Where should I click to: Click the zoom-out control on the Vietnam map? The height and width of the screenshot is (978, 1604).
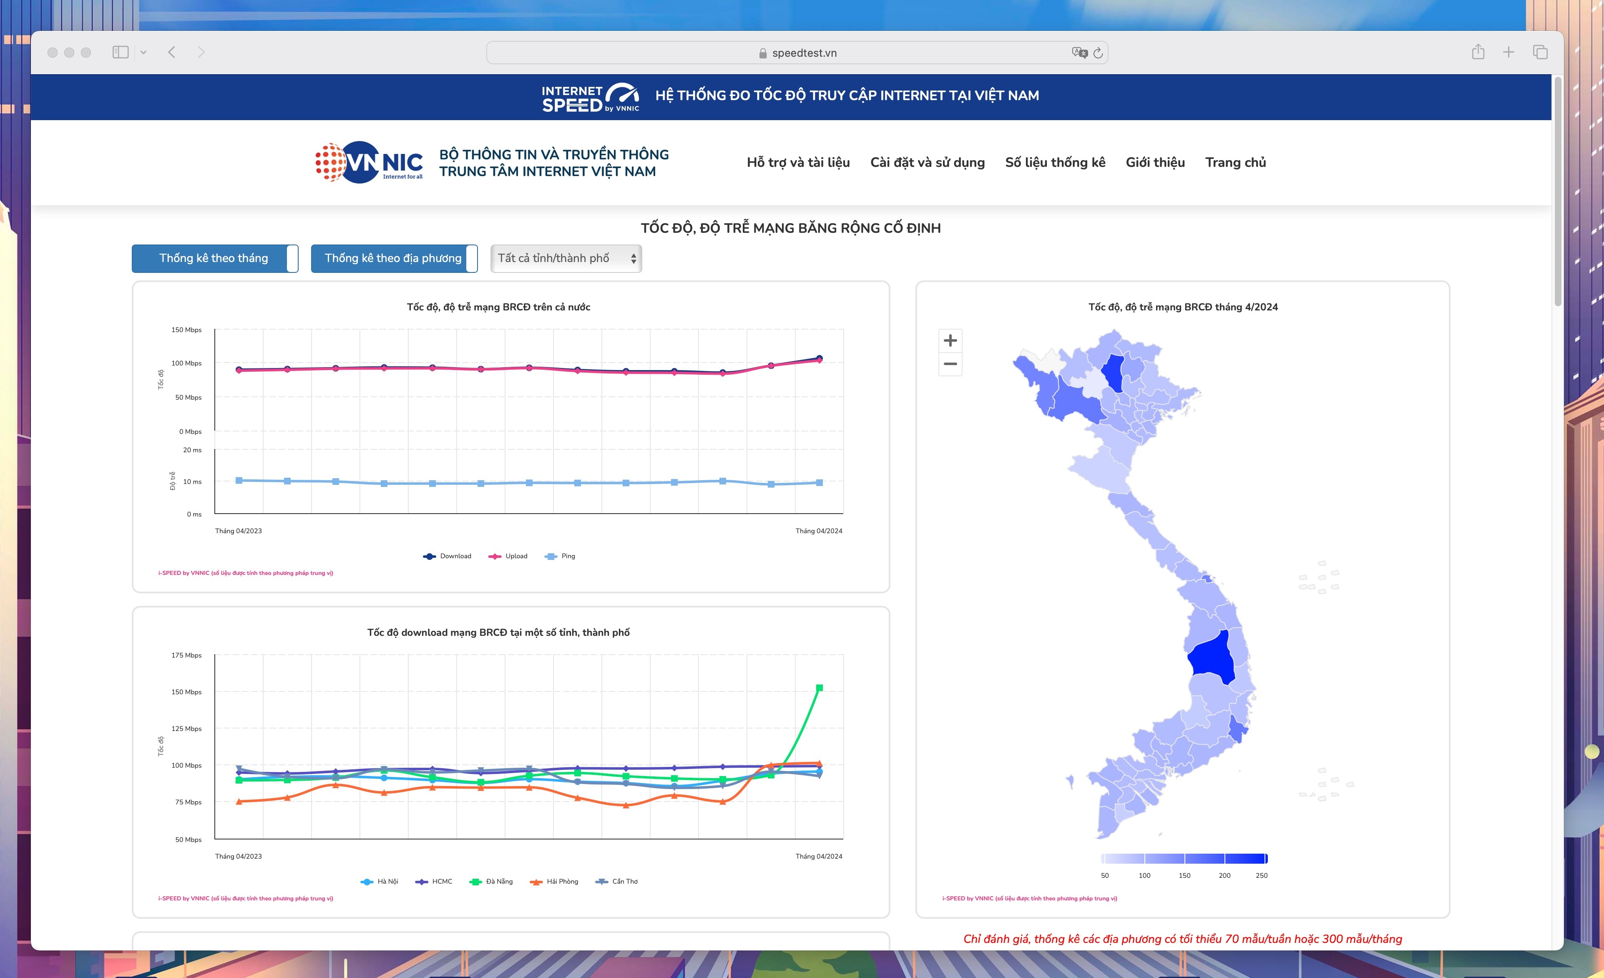coord(950,365)
